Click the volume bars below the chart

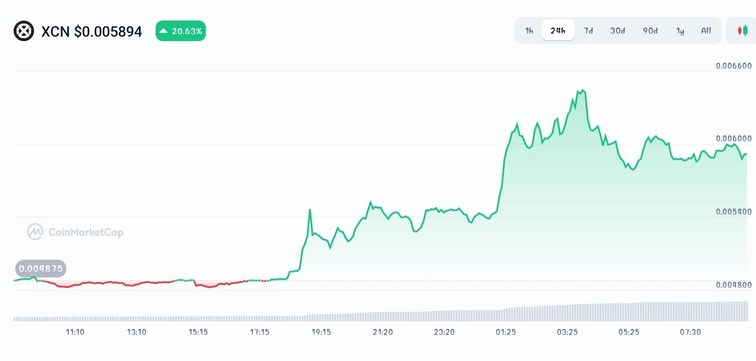point(381,311)
